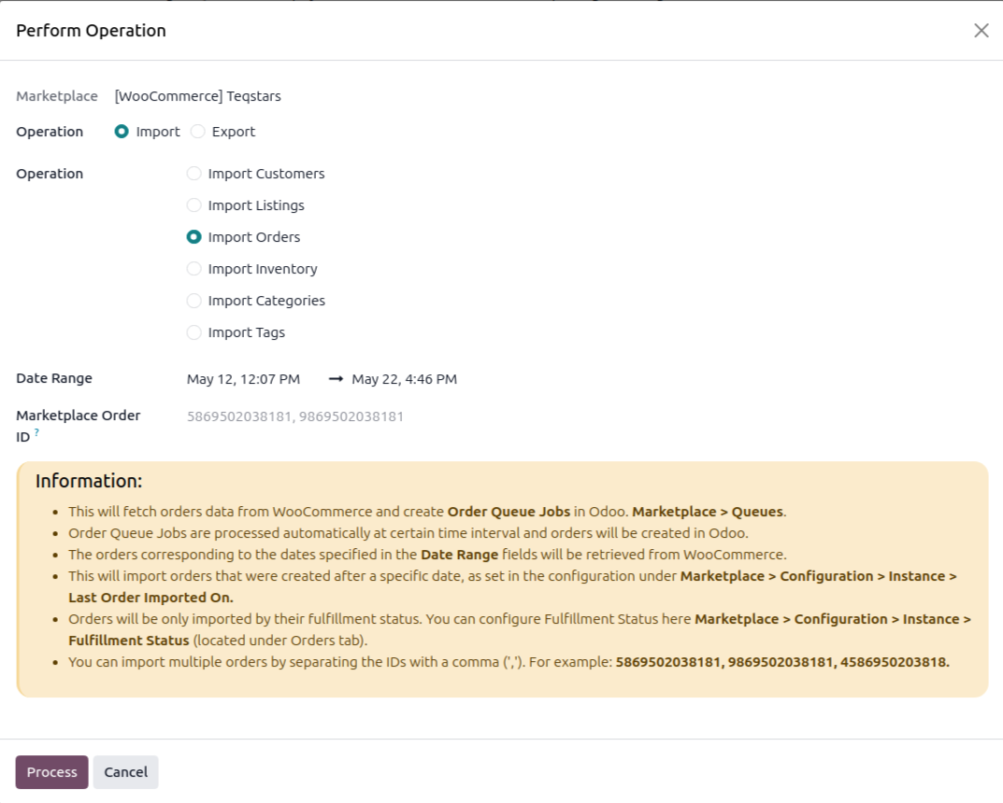This screenshot has width=1003, height=803.
Task: Click the end date May 22, 4:46 PM
Action: point(404,379)
